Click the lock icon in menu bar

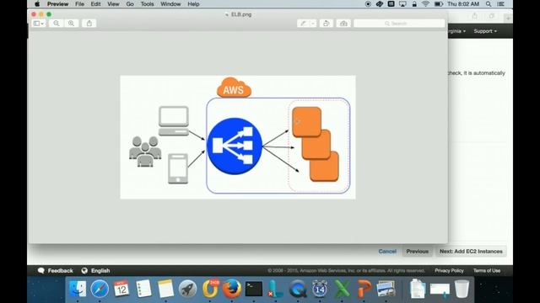(x=414, y=4)
